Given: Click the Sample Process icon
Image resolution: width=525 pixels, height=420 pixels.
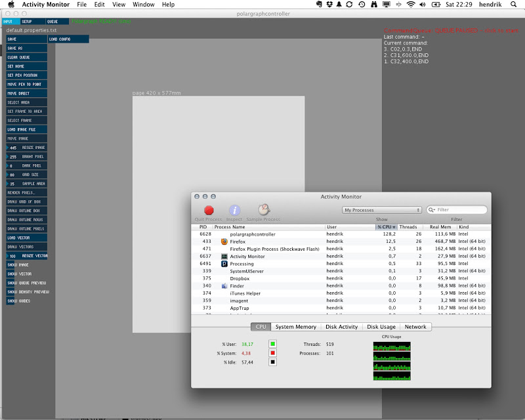Looking at the screenshot, I should point(264,209).
